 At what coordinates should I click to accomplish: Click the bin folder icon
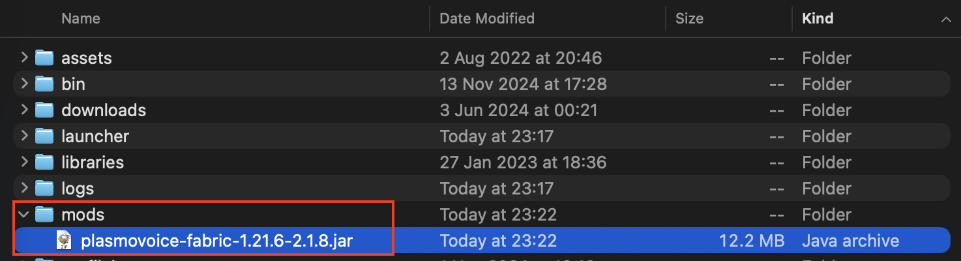[x=44, y=84]
